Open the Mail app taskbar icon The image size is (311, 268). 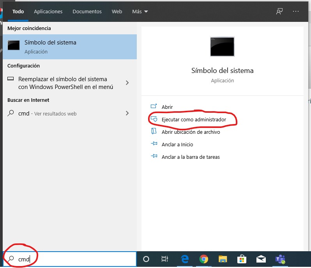(261, 259)
